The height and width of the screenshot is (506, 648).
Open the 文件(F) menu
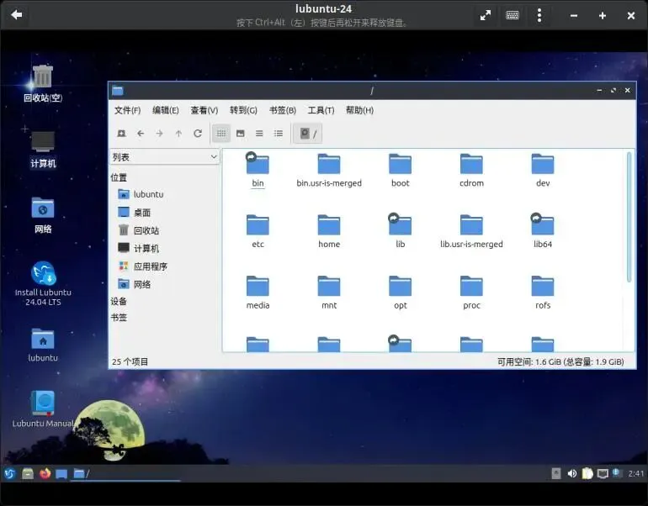pyautogui.click(x=127, y=110)
